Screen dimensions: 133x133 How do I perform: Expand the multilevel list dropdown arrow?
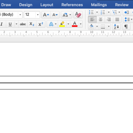[119, 12]
